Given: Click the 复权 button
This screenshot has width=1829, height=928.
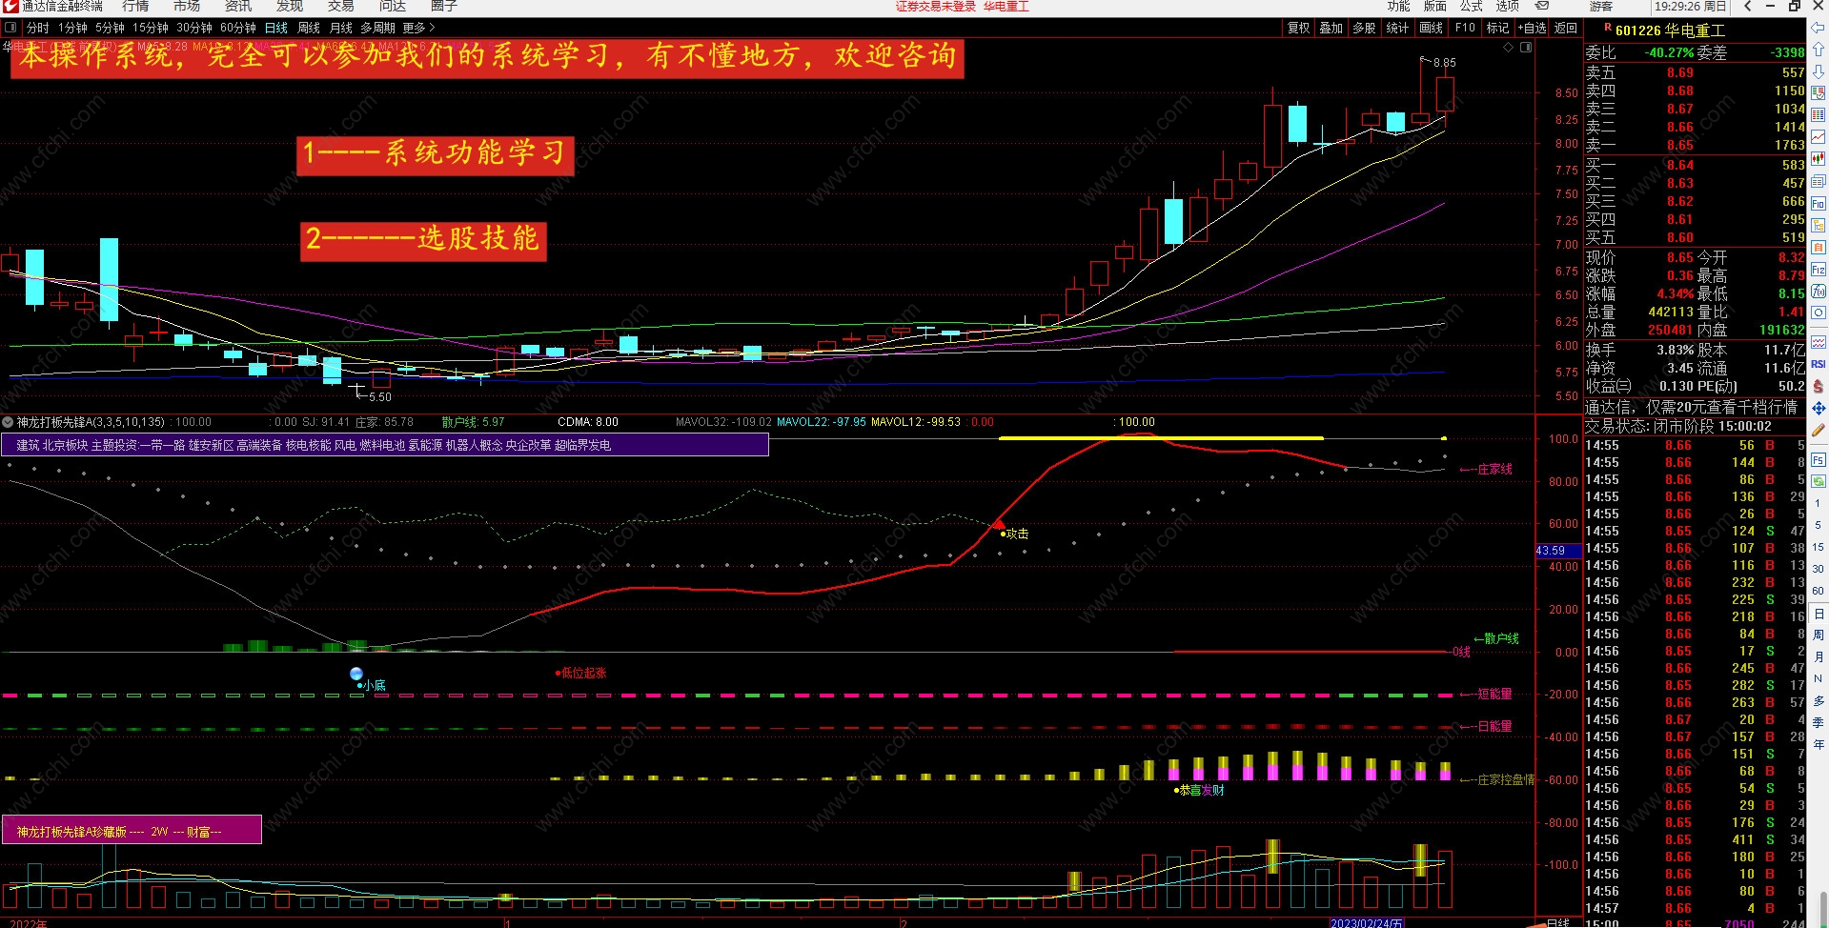Looking at the screenshot, I should [x=1299, y=28].
